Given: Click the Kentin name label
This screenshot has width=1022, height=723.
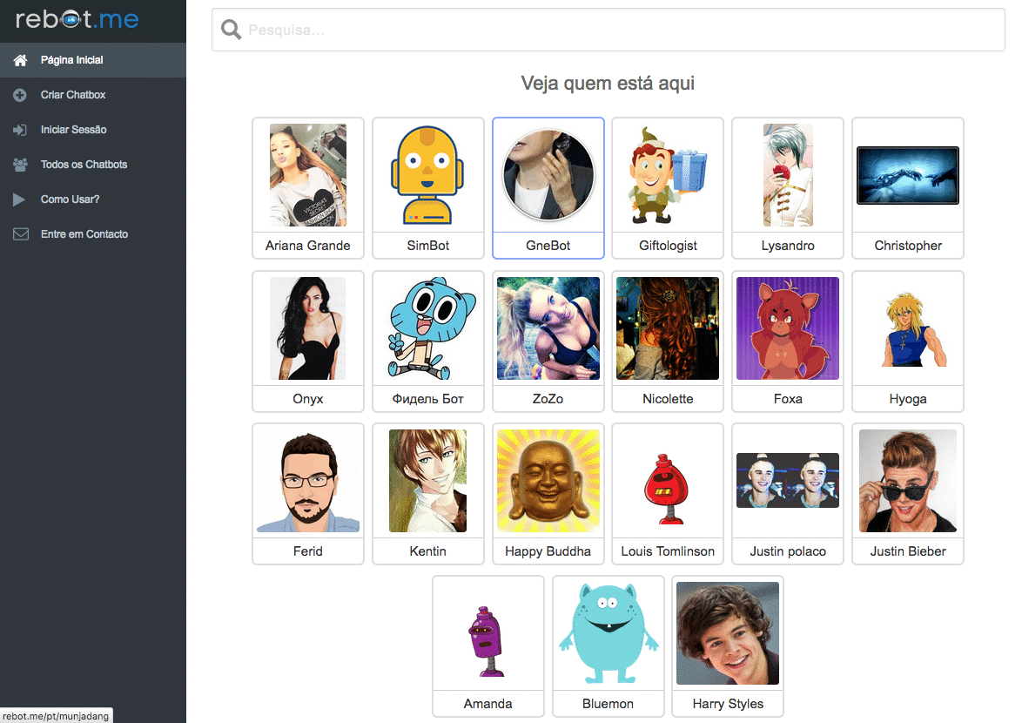Looking at the screenshot, I should [427, 551].
